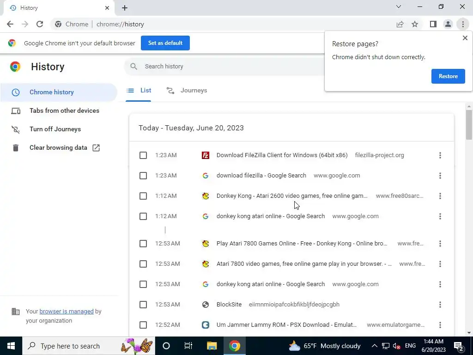
Task: Switch to the Journeys tab
Action: coord(187,90)
